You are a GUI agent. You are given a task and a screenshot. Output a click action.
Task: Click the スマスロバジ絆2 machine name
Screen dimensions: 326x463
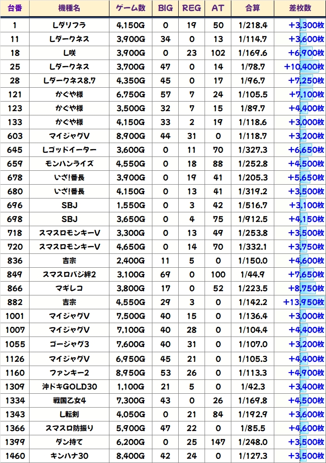(x=69, y=275)
